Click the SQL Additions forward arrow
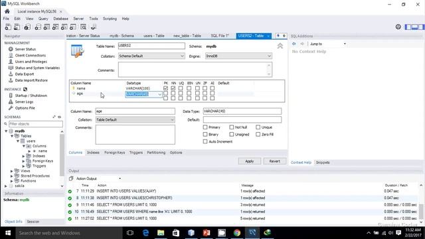The width and height of the screenshot is (425, 239). 302,44
